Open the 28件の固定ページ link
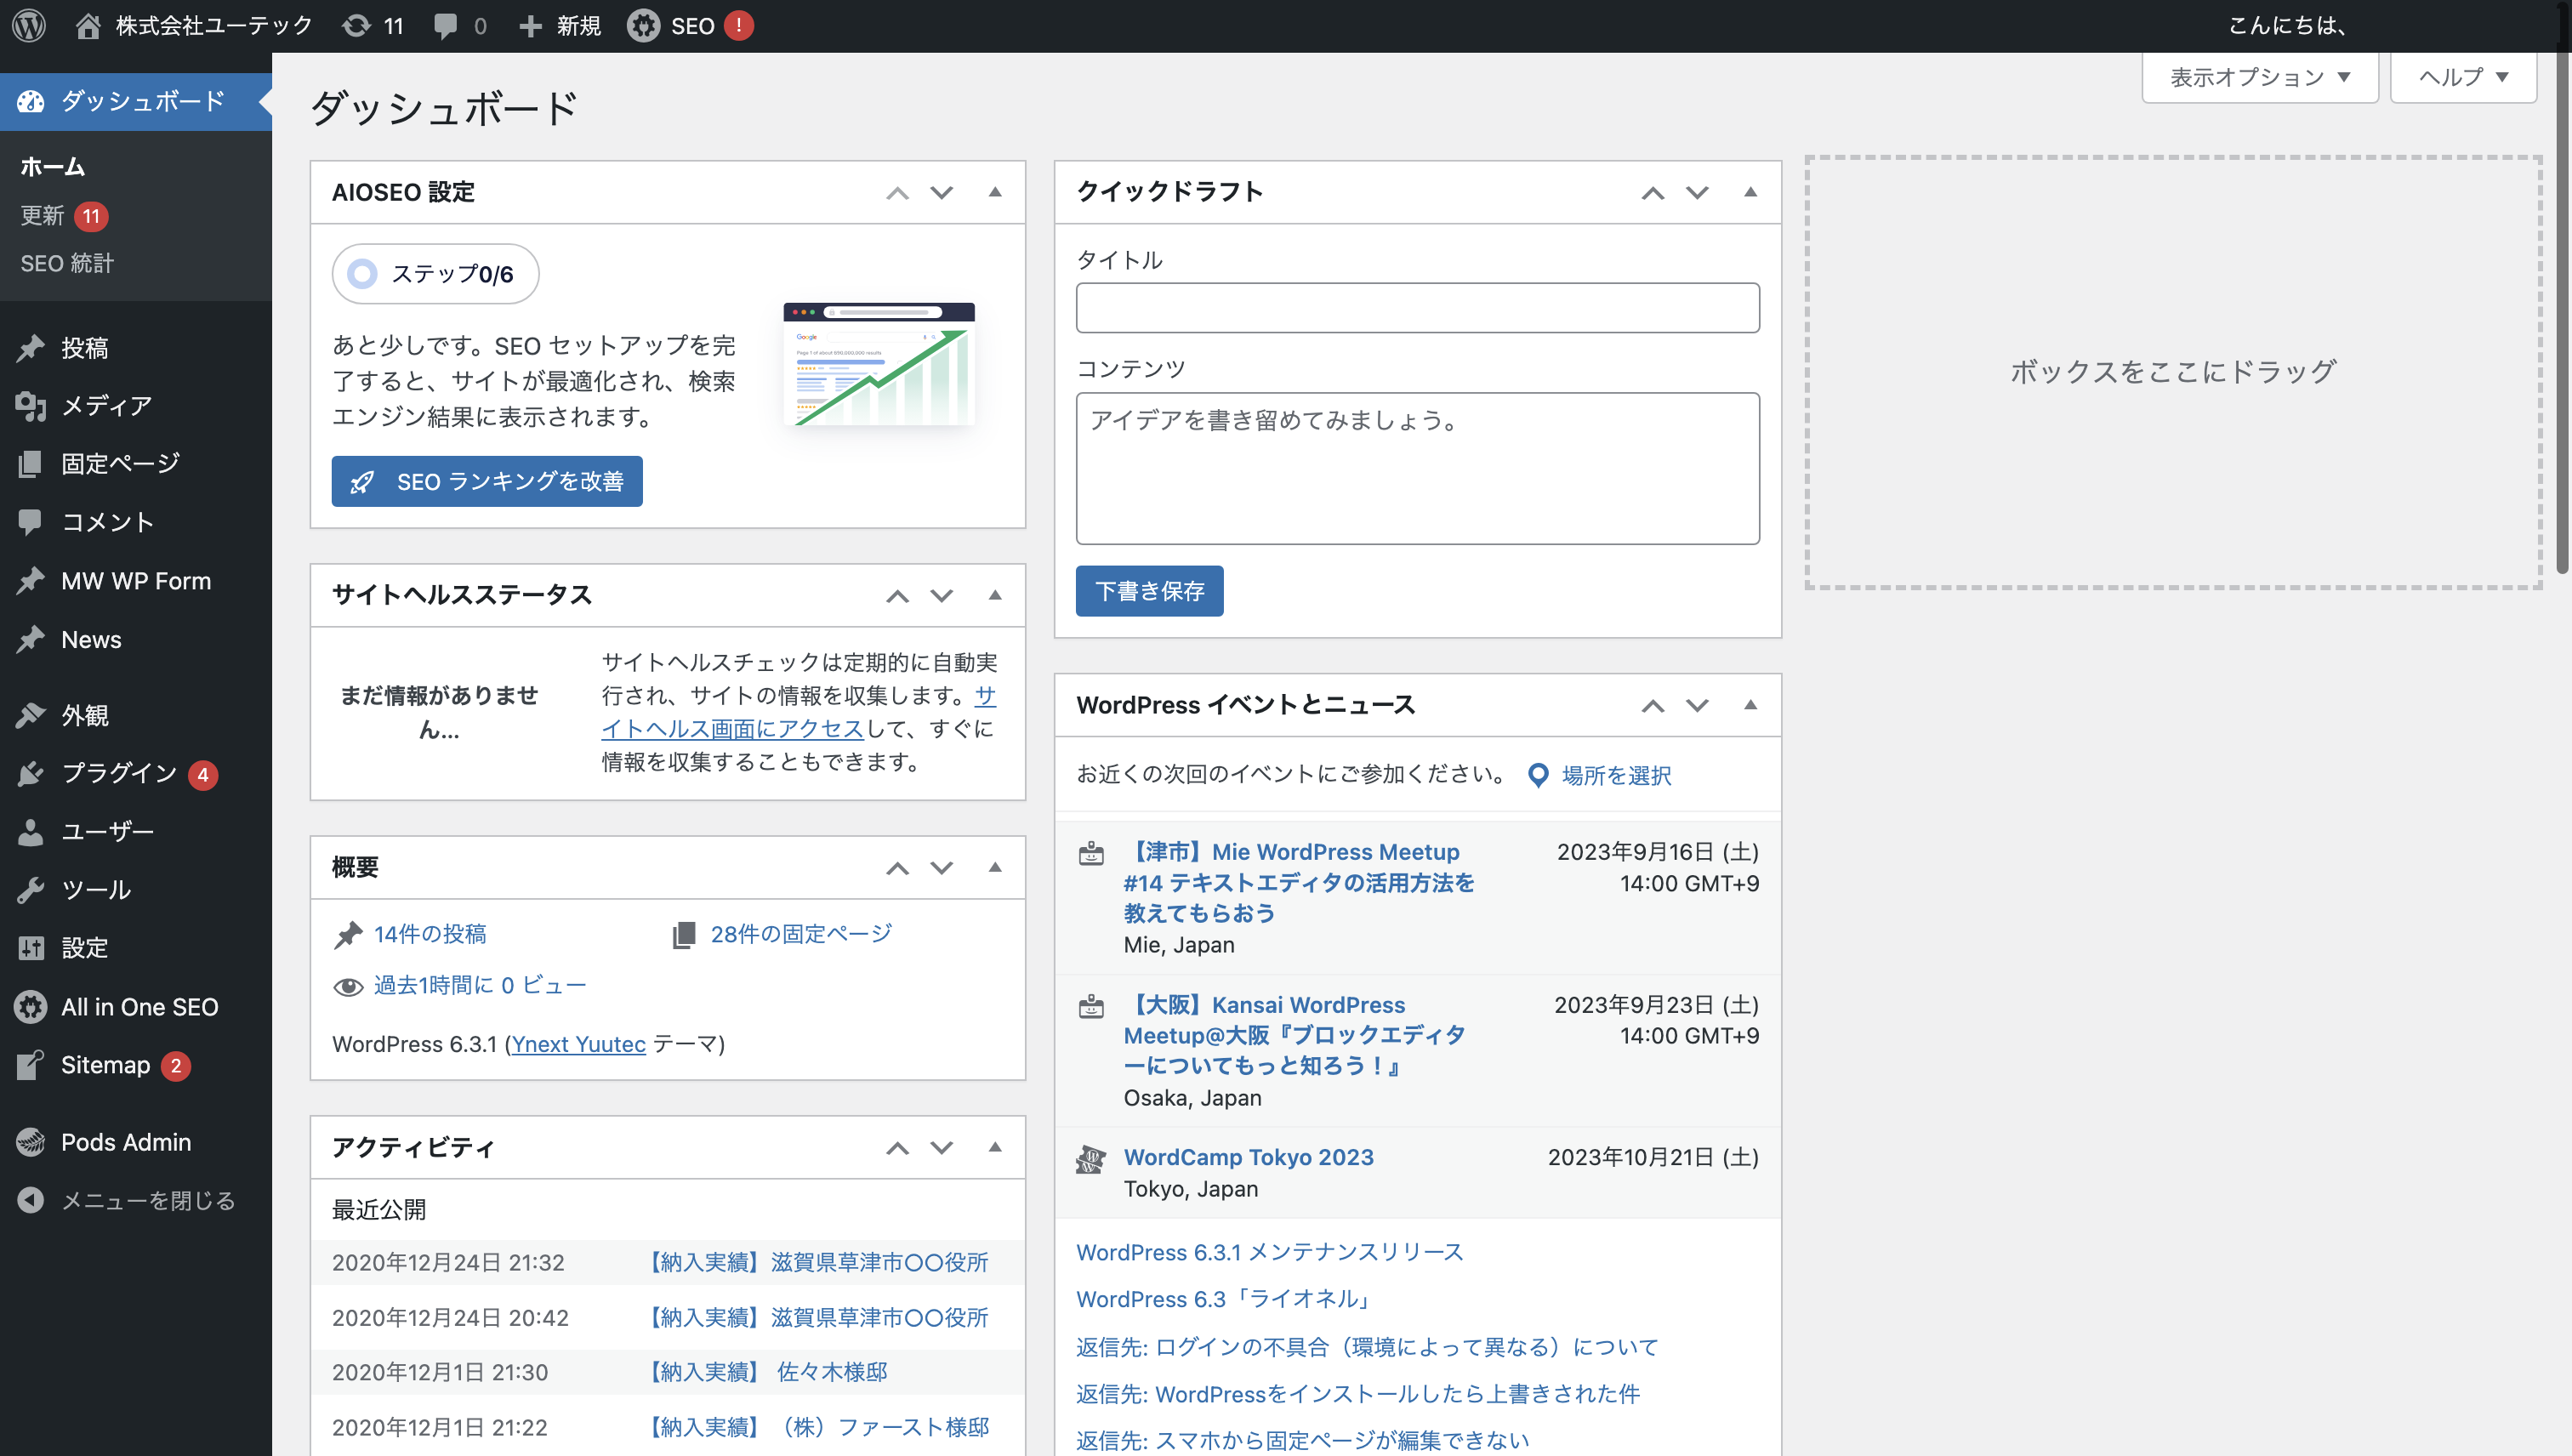This screenshot has width=2572, height=1456. [x=801, y=934]
